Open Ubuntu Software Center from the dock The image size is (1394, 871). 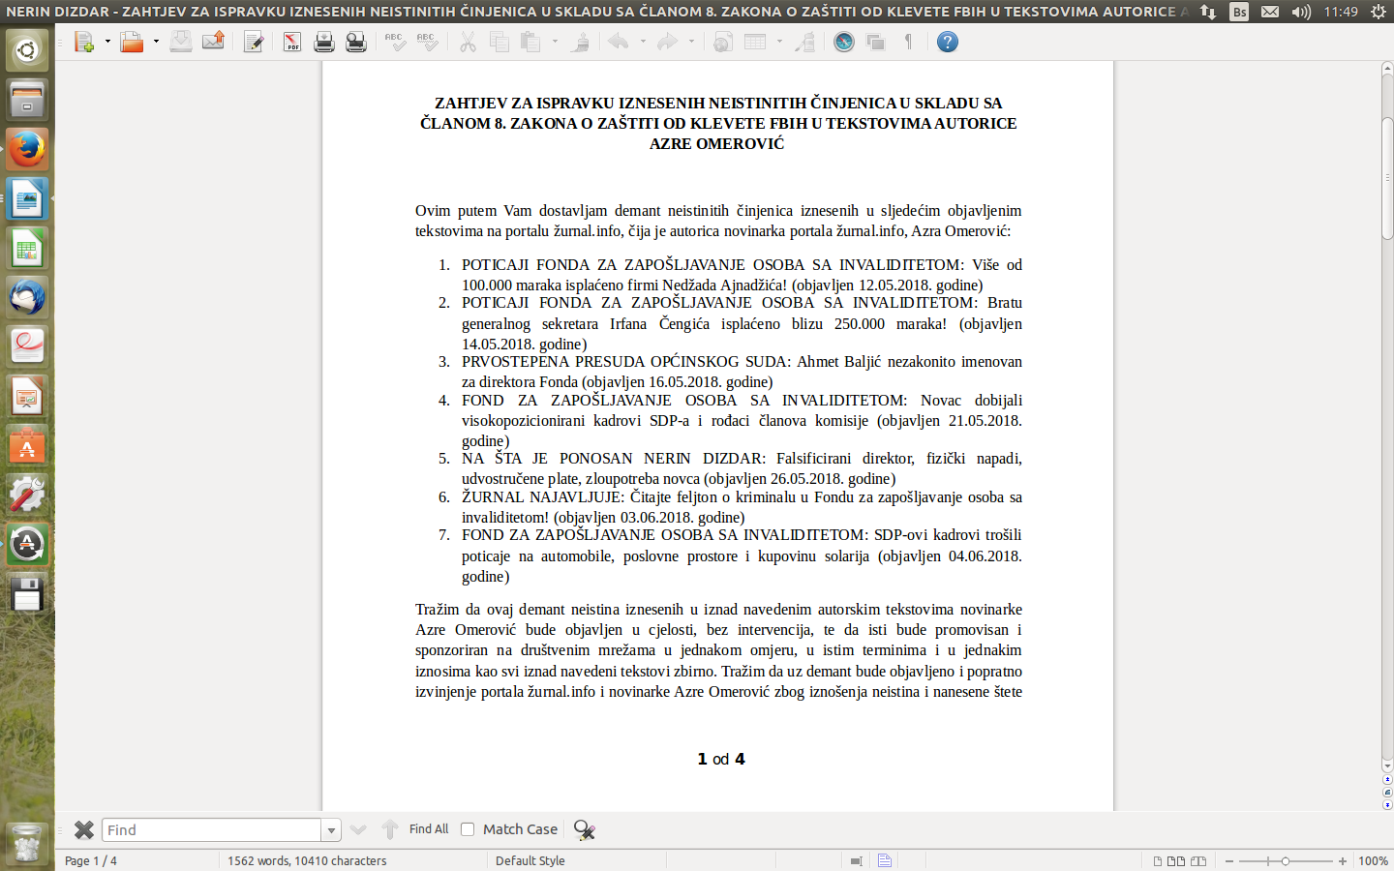[x=27, y=445]
